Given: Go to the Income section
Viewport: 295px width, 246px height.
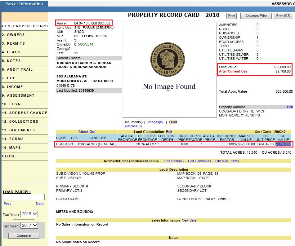Looking at the screenshot, I should tap(25, 87).
